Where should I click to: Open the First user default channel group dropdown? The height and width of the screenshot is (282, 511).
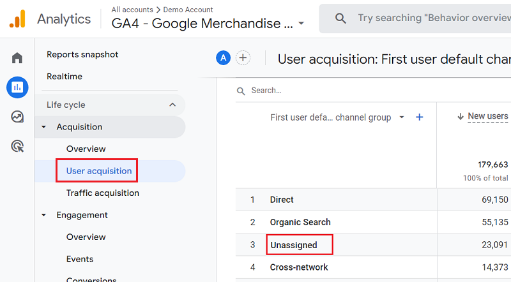tap(402, 117)
